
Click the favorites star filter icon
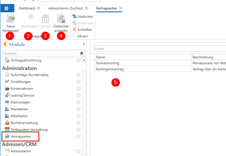point(82,53)
